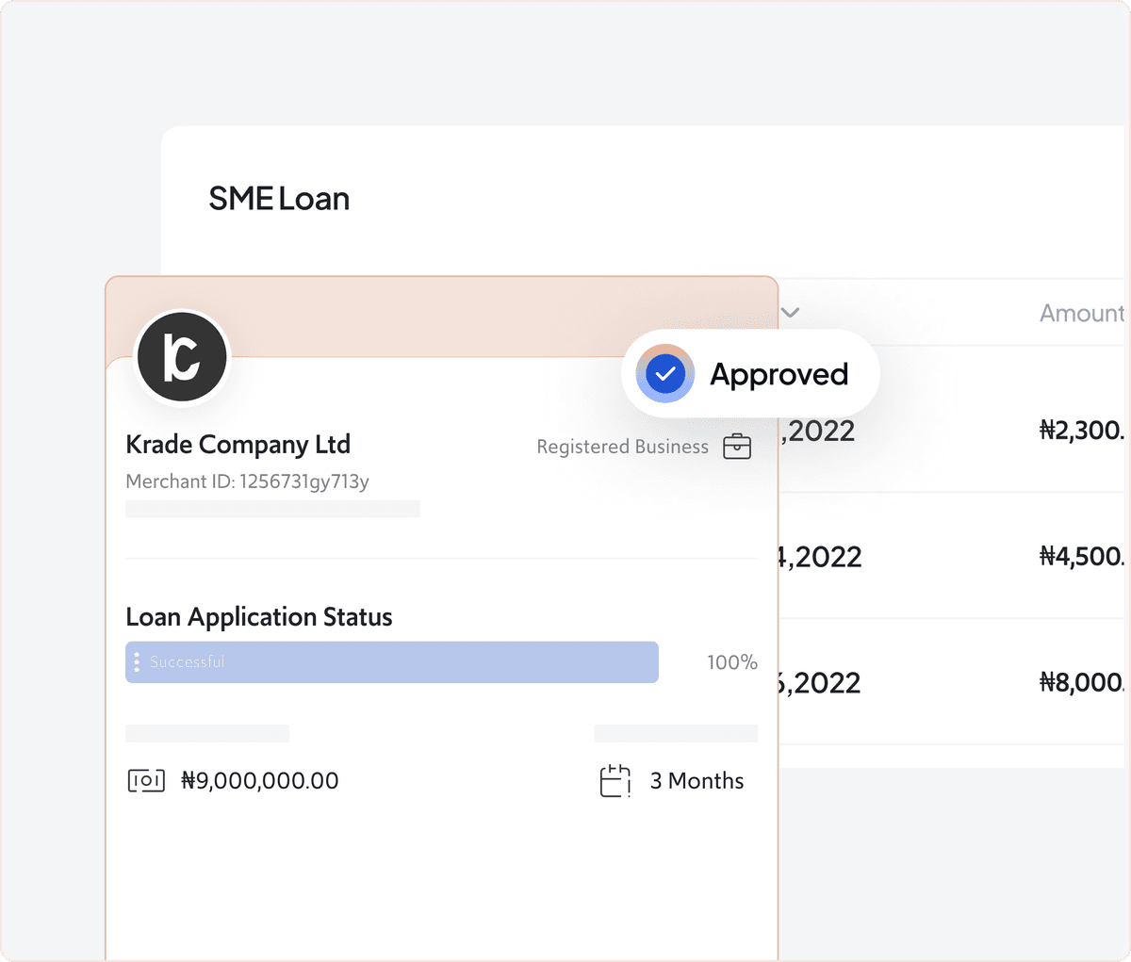The image size is (1131, 962).
Task: Click the briefcase Registered Business icon
Action: click(737, 447)
